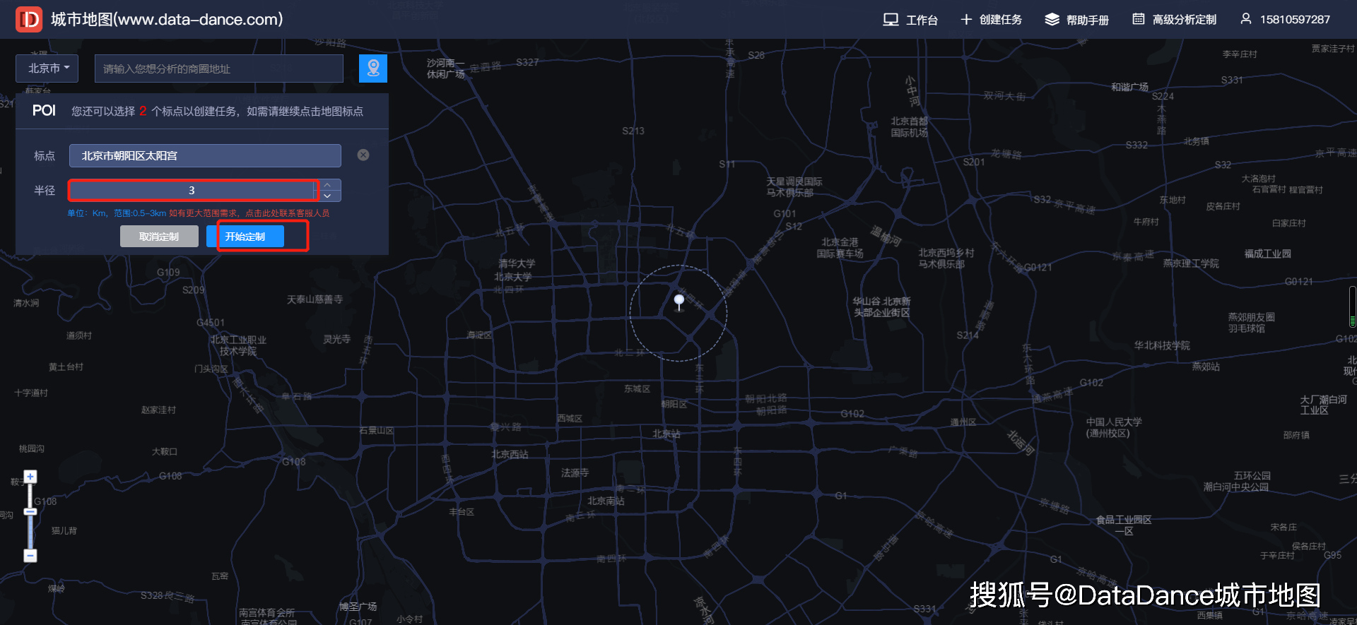Open 工作台 from the top navigation

[x=910, y=20]
